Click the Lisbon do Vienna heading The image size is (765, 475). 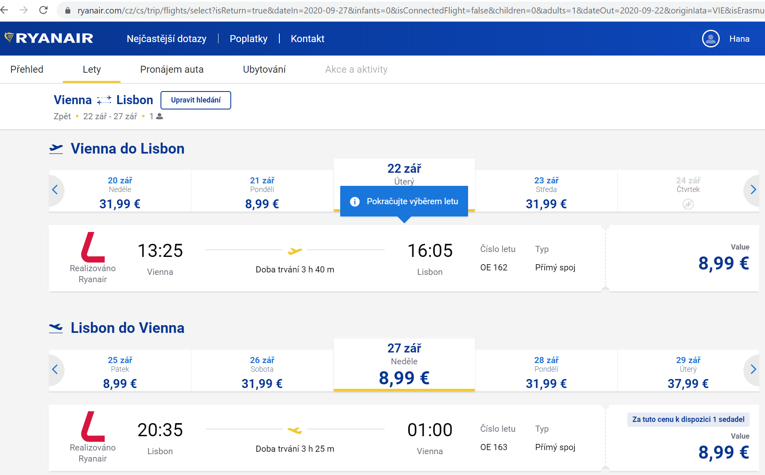click(127, 328)
